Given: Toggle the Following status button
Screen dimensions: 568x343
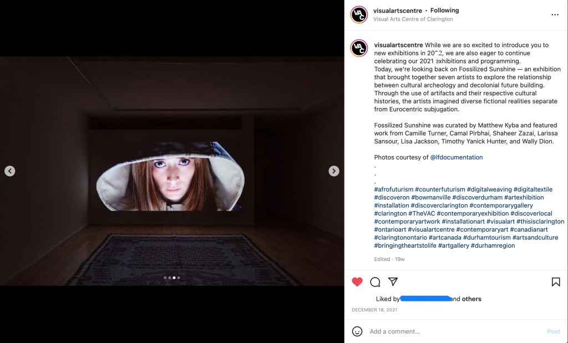Looking at the screenshot, I should [444, 11].
